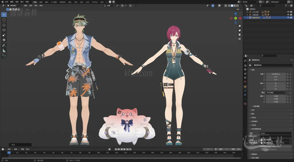Toggle lock on Scale X field
The width and height of the screenshot is (294, 162).
pyautogui.click(x=287, y=96)
